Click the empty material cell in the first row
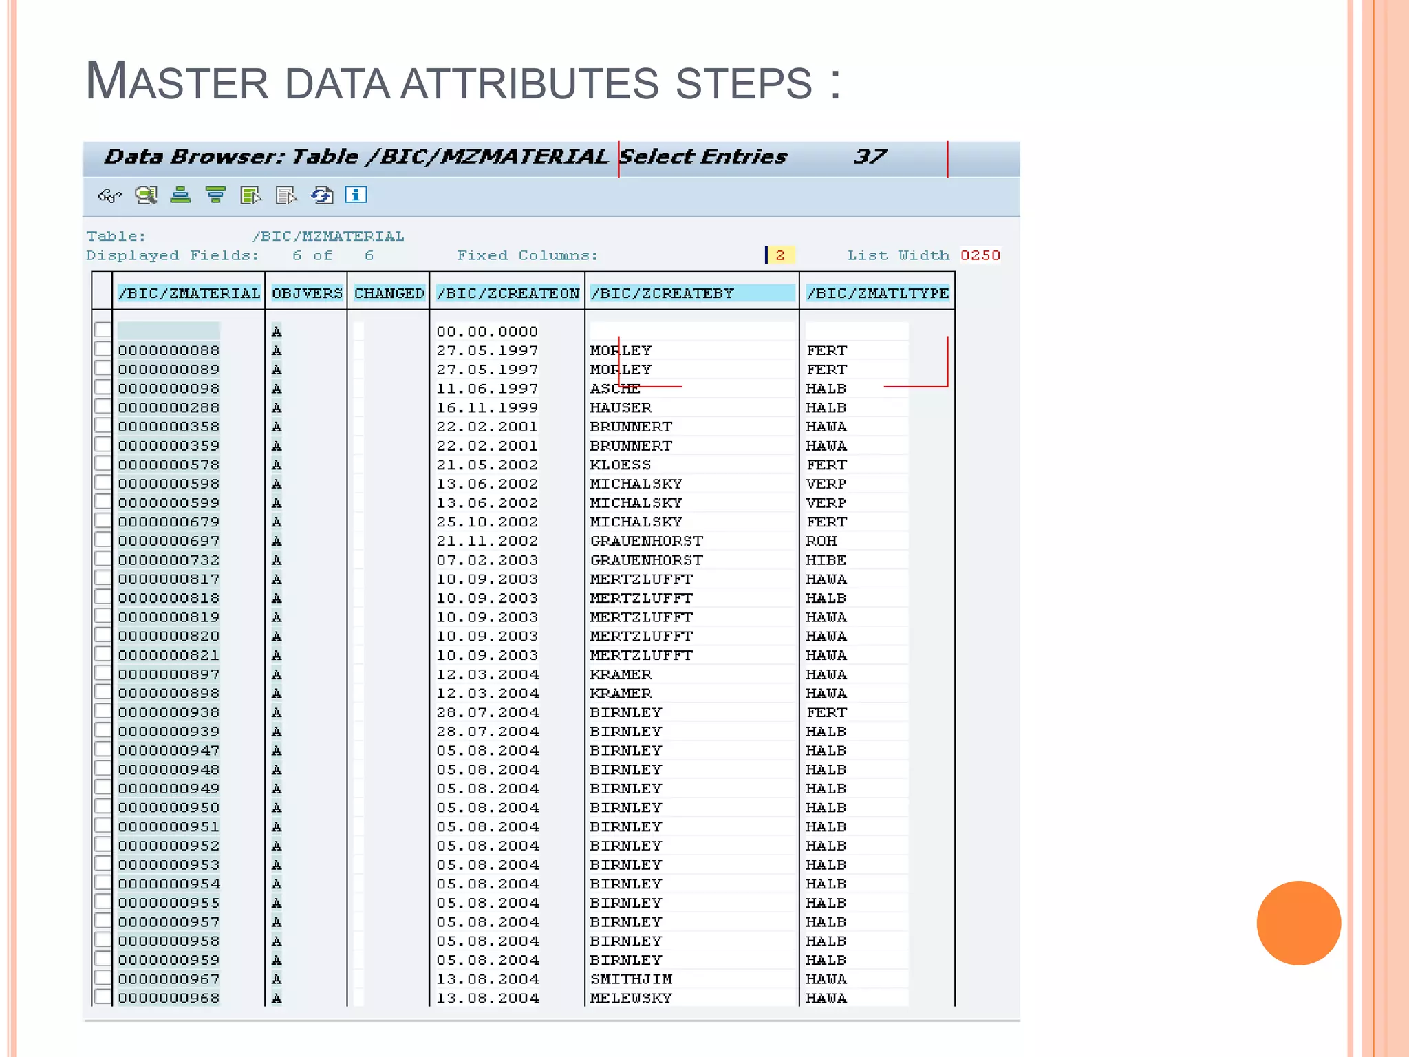This screenshot has height=1057, width=1409. (169, 331)
